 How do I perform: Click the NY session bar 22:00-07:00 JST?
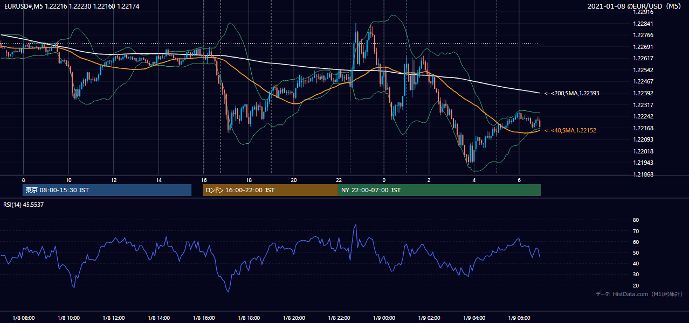[439, 190]
